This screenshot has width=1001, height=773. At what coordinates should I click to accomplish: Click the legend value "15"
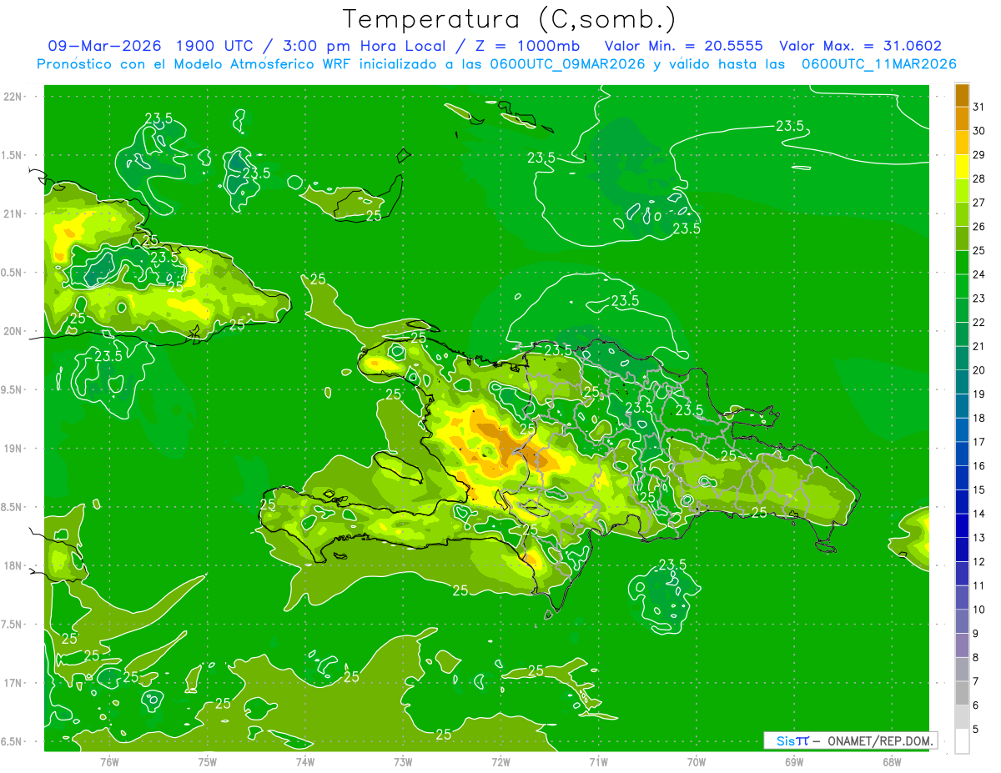click(978, 489)
